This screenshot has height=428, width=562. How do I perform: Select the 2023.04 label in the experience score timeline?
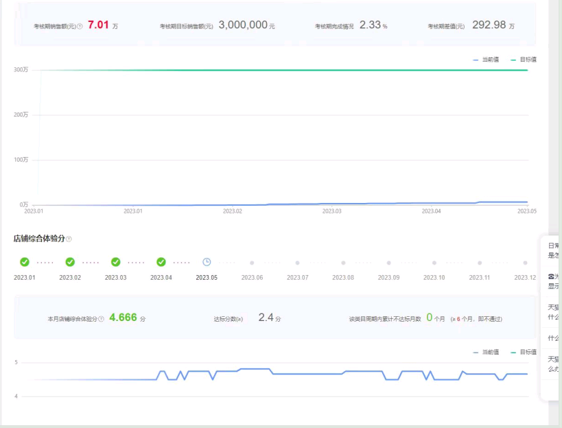click(161, 278)
